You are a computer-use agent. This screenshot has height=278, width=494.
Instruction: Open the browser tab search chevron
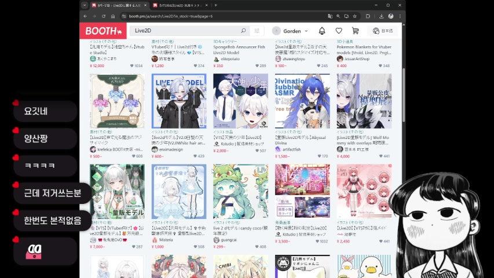coord(85,5)
